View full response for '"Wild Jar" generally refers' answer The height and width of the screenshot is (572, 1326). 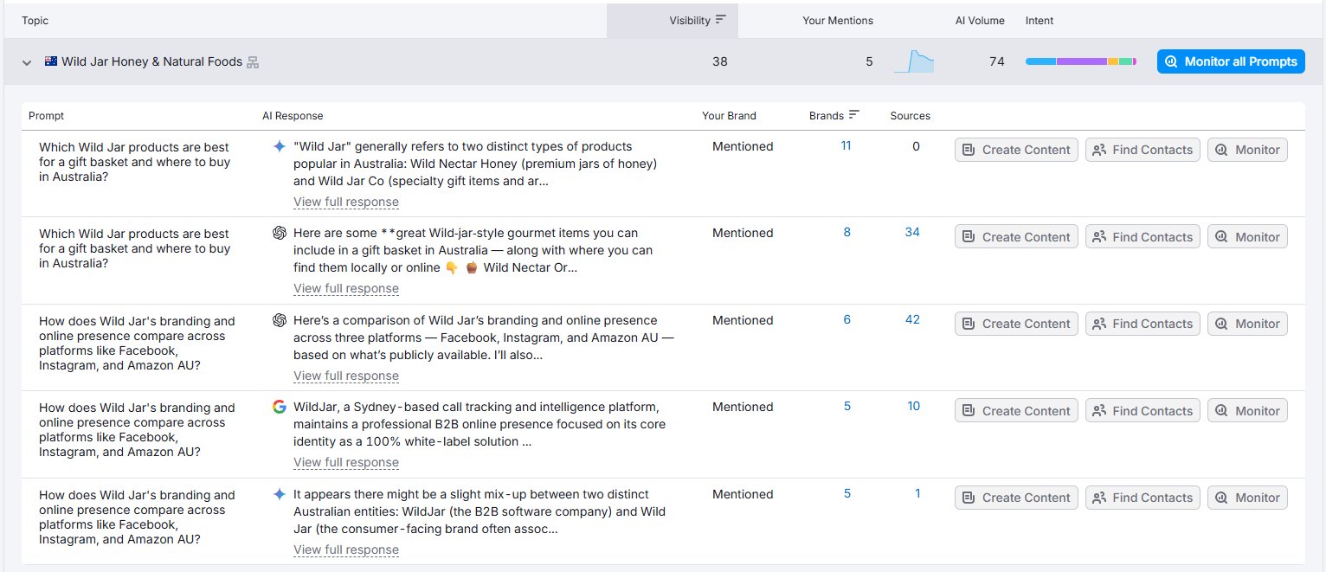pos(346,202)
